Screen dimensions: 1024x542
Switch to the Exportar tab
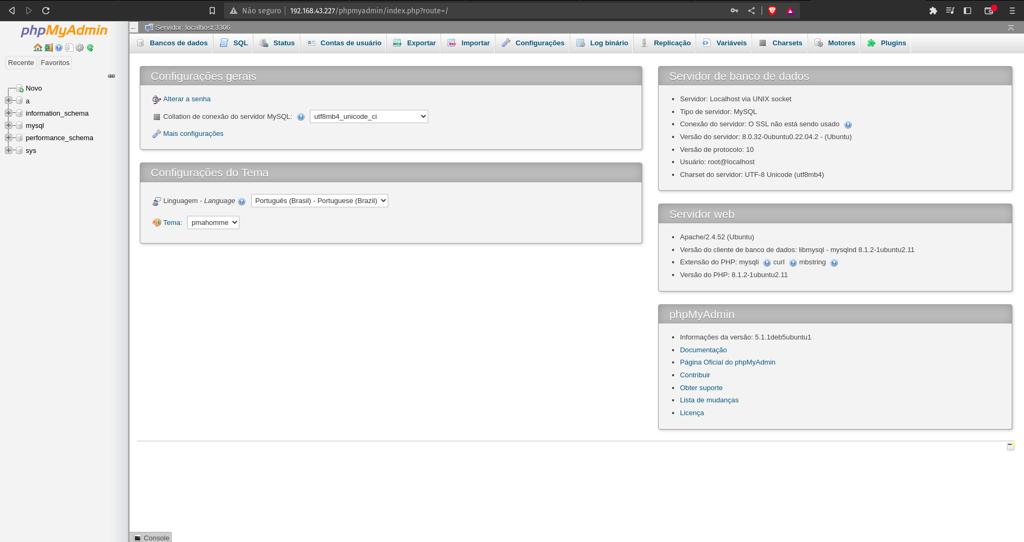[x=420, y=43]
